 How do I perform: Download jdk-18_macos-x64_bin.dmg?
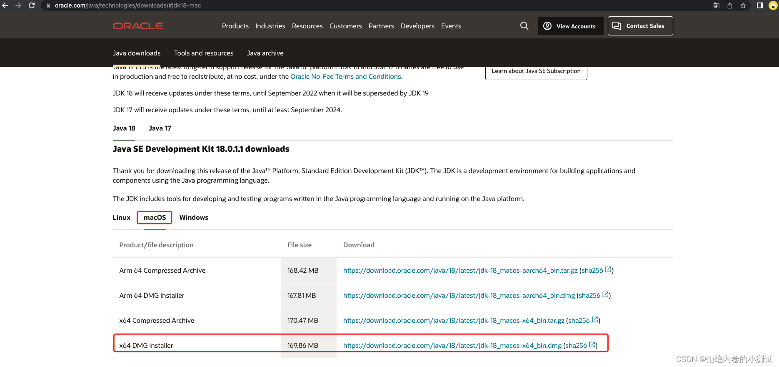pos(452,345)
